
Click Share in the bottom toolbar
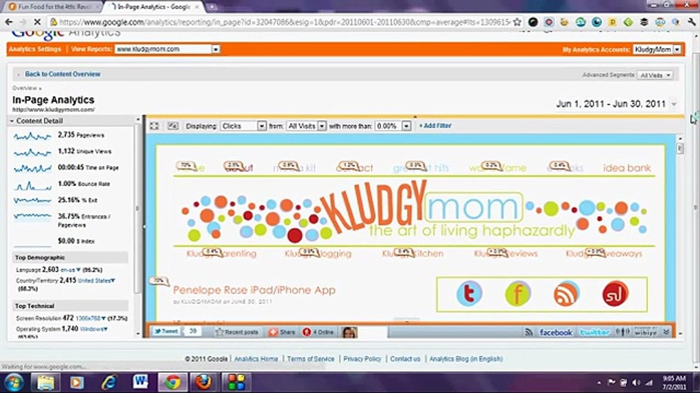click(x=282, y=332)
